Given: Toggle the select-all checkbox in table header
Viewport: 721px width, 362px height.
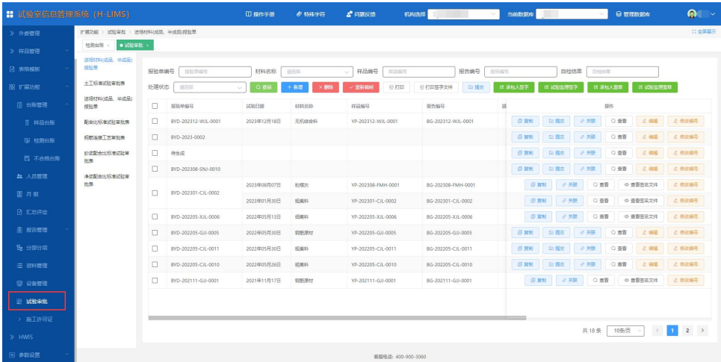Looking at the screenshot, I should click(155, 106).
